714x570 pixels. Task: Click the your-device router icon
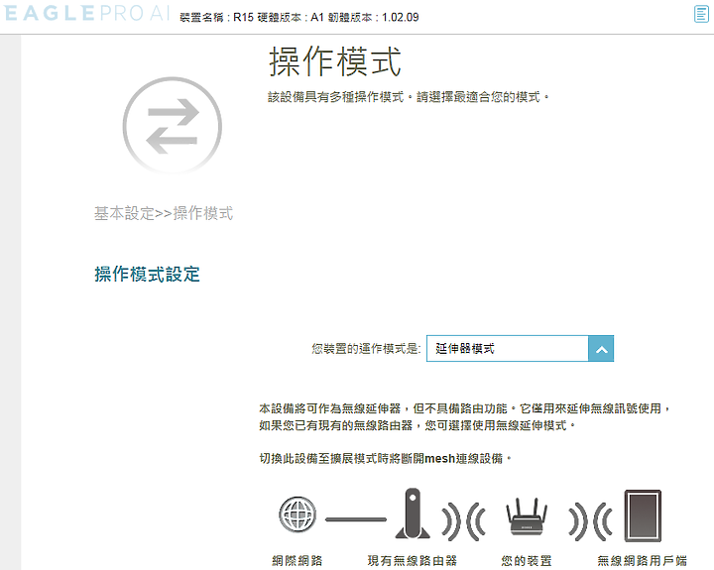coord(527,516)
